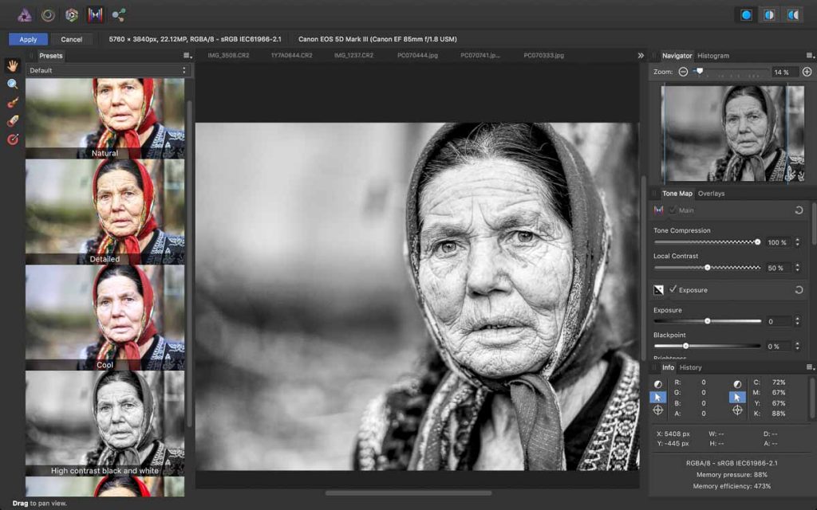The height and width of the screenshot is (510, 817).
Task: Switch to the Photo persona icon
Action: pyautogui.click(x=25, y=15)
